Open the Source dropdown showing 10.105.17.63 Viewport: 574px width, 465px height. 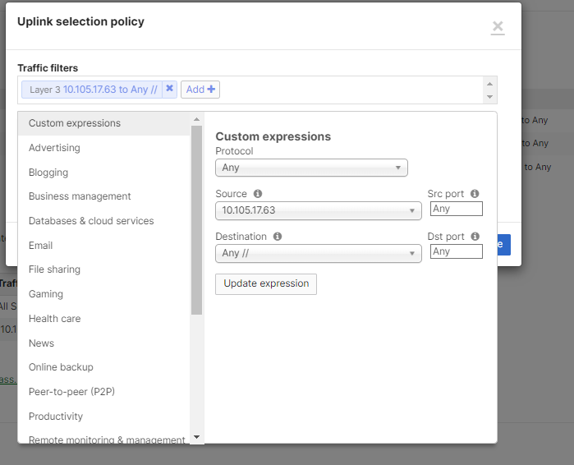(x=318, y=210)
